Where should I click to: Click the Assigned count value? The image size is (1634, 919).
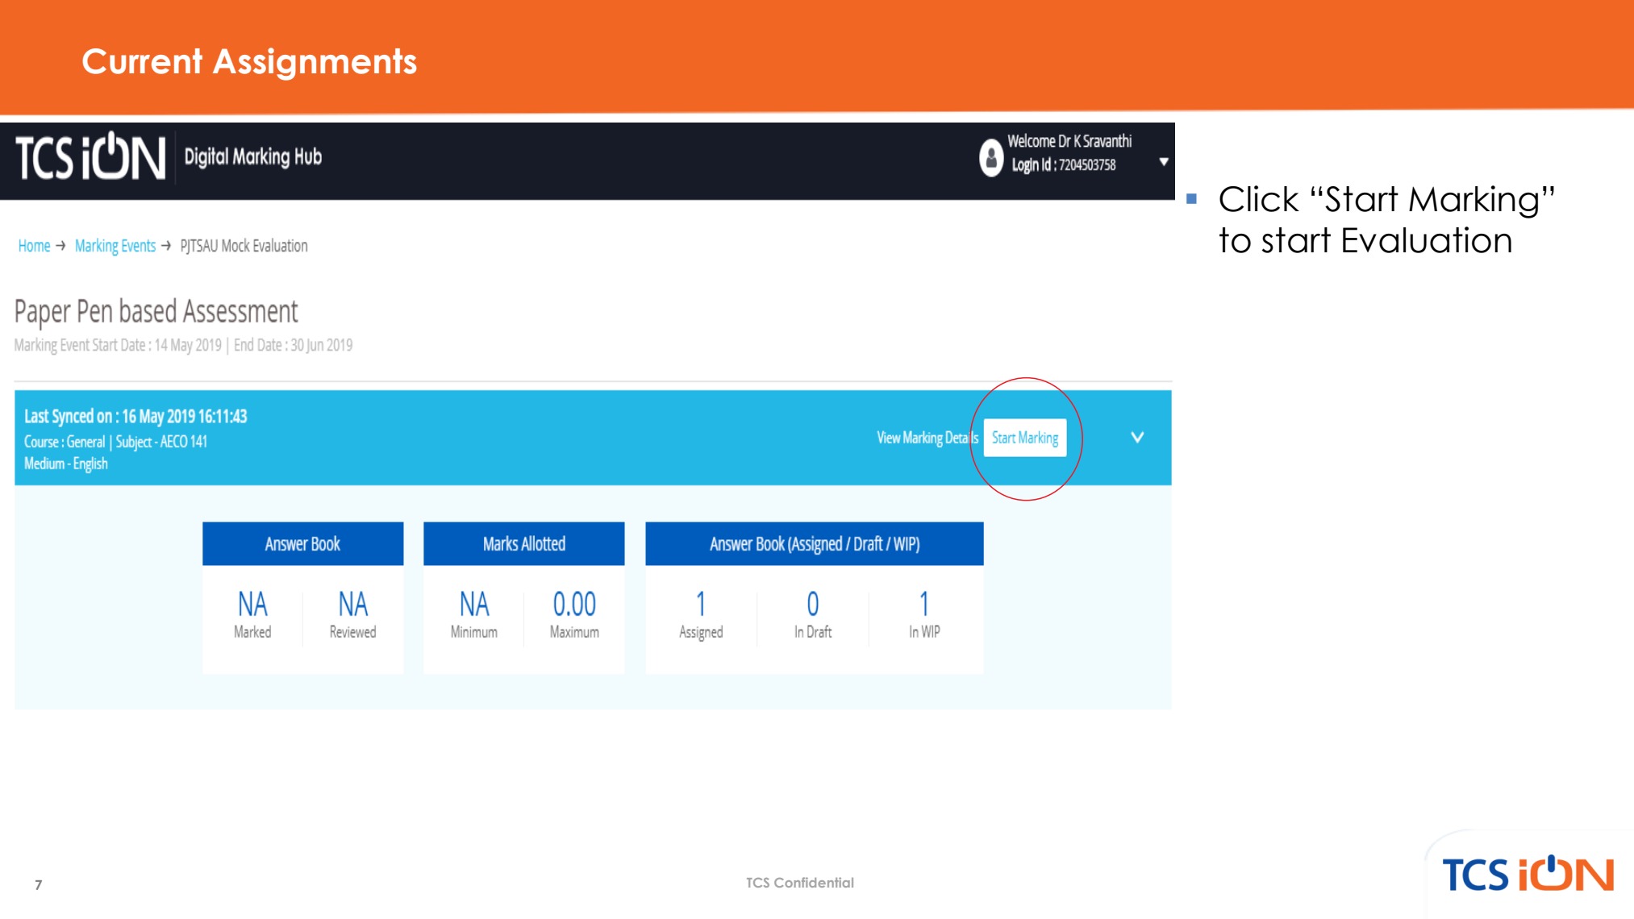click(701, 604)
